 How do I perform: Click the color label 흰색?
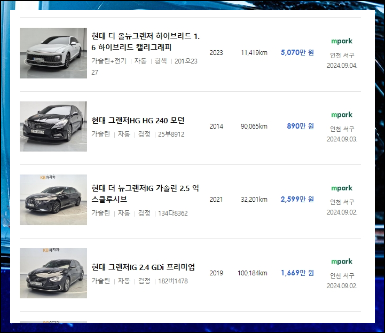click(x=161, y=61)
